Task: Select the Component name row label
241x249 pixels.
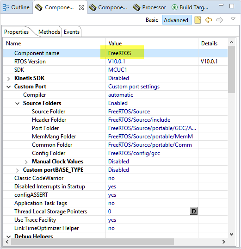Action: tap(37, 53)
